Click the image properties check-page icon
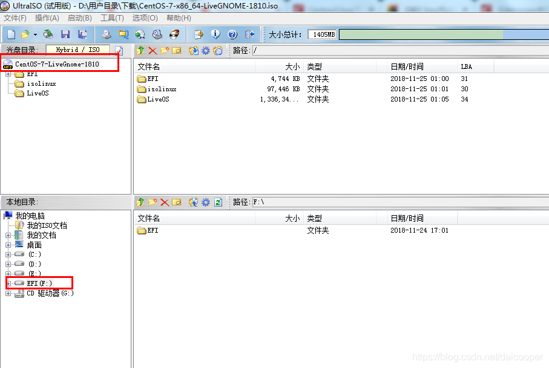 pyautogui.click(x=119, y=51)
